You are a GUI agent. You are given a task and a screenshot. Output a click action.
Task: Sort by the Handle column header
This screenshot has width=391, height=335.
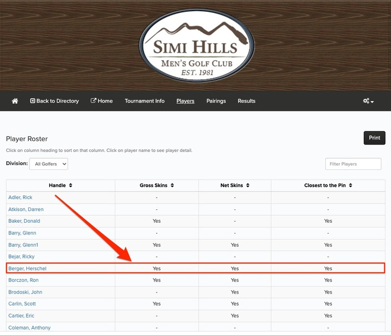pyautogui.click(x=61, y=185)
